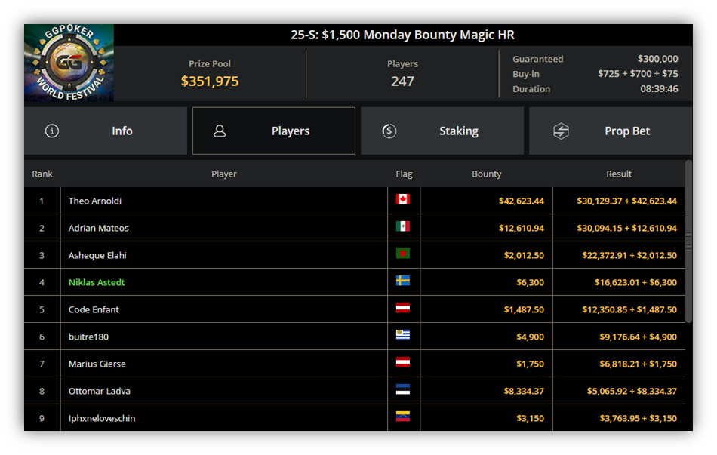The height and width of the screenshot is (455, 717).
Task: Open the Info tab
Action: click(x=106, y=131)
